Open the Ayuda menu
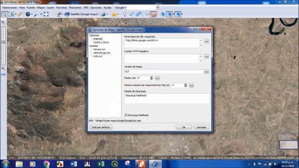The image size is (299, 168). 107,7
